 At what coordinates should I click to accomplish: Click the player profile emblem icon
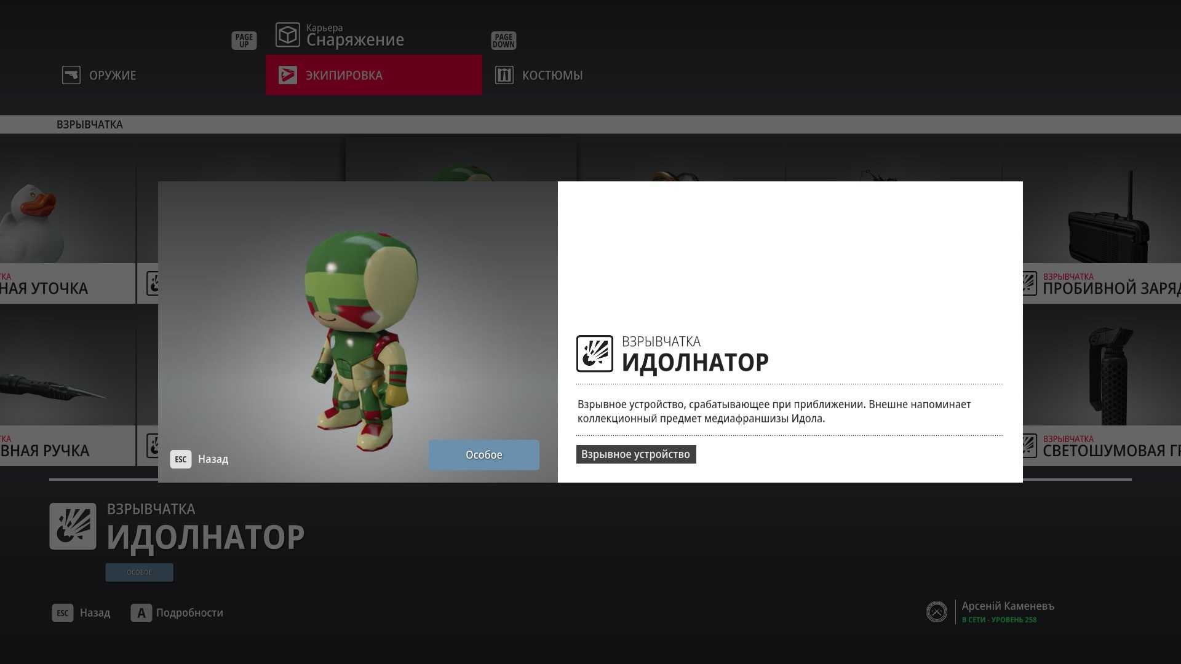tap(936, 612)
